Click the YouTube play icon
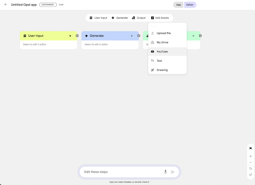The width and height of the screenshot is (255, 185). coord(152,51)
